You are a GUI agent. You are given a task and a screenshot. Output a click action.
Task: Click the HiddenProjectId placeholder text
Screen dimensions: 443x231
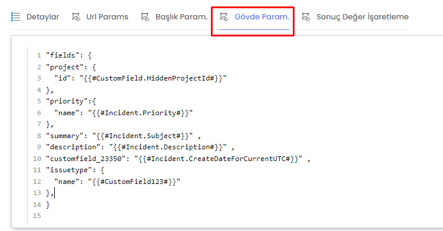point(155,78)
